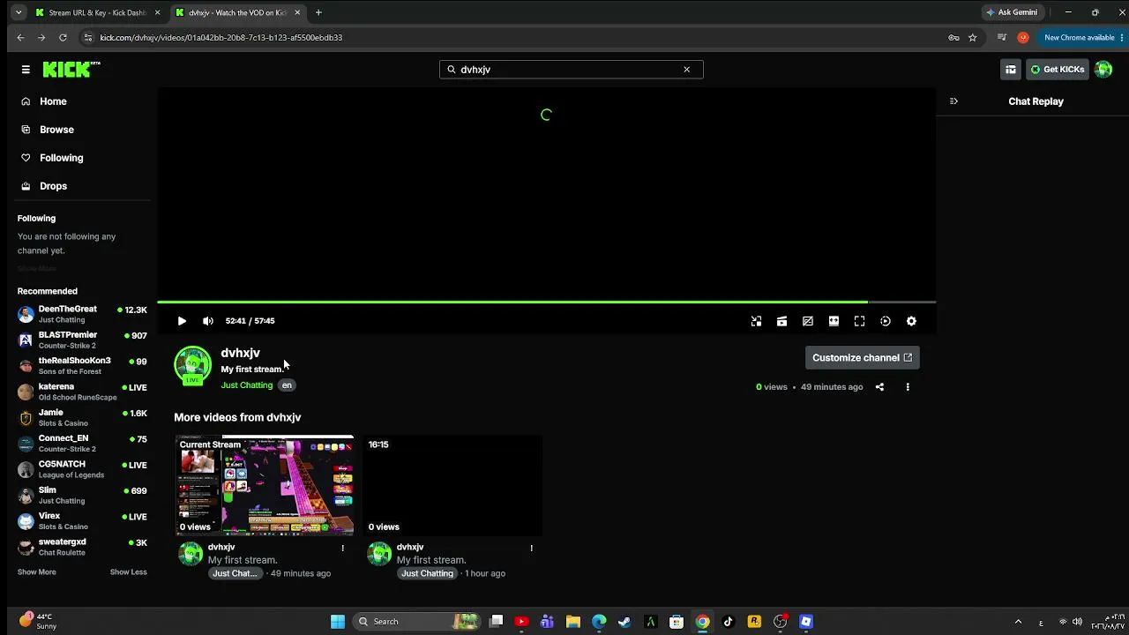Collapse recommended list with Show Less
Viewport: 1129px width, 635px height.
(x=129, y=572)
